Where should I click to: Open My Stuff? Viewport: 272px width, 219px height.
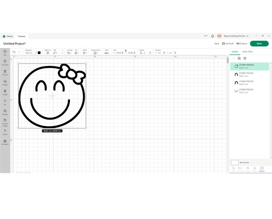(228, 44)
